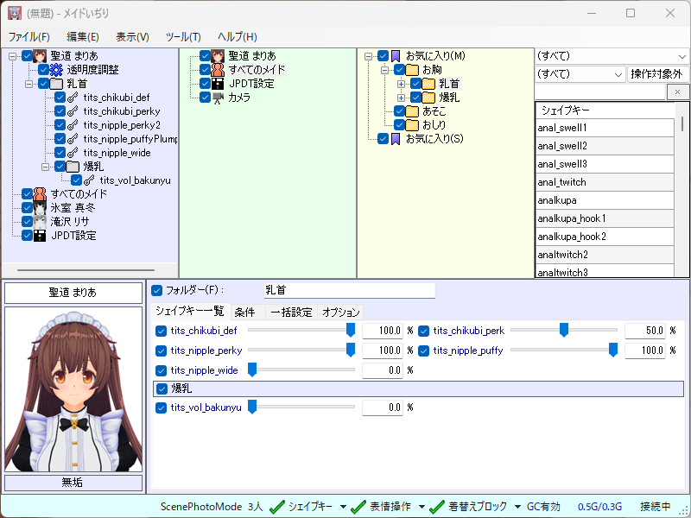Click the tits_nipple_wide slider handle
Image resolution: width=691 pixels, height=518 pixels.
tap(253, 370)
